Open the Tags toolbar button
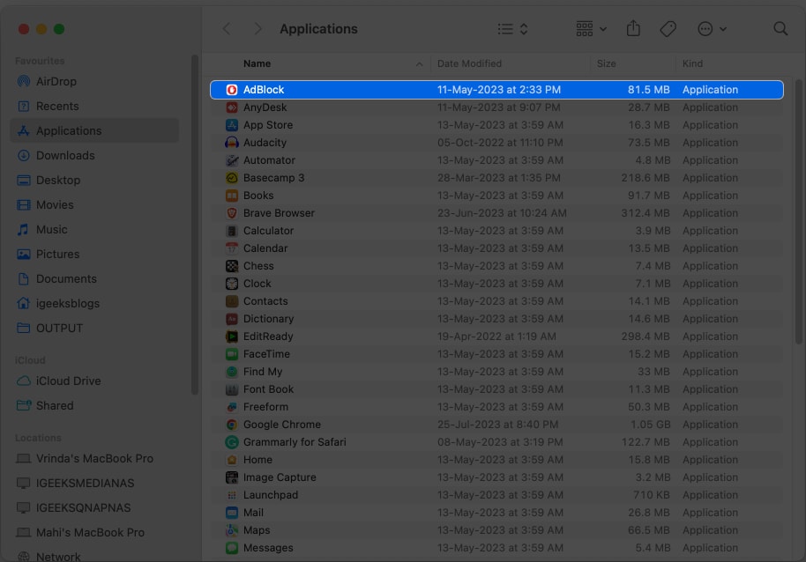 (668, 29)
